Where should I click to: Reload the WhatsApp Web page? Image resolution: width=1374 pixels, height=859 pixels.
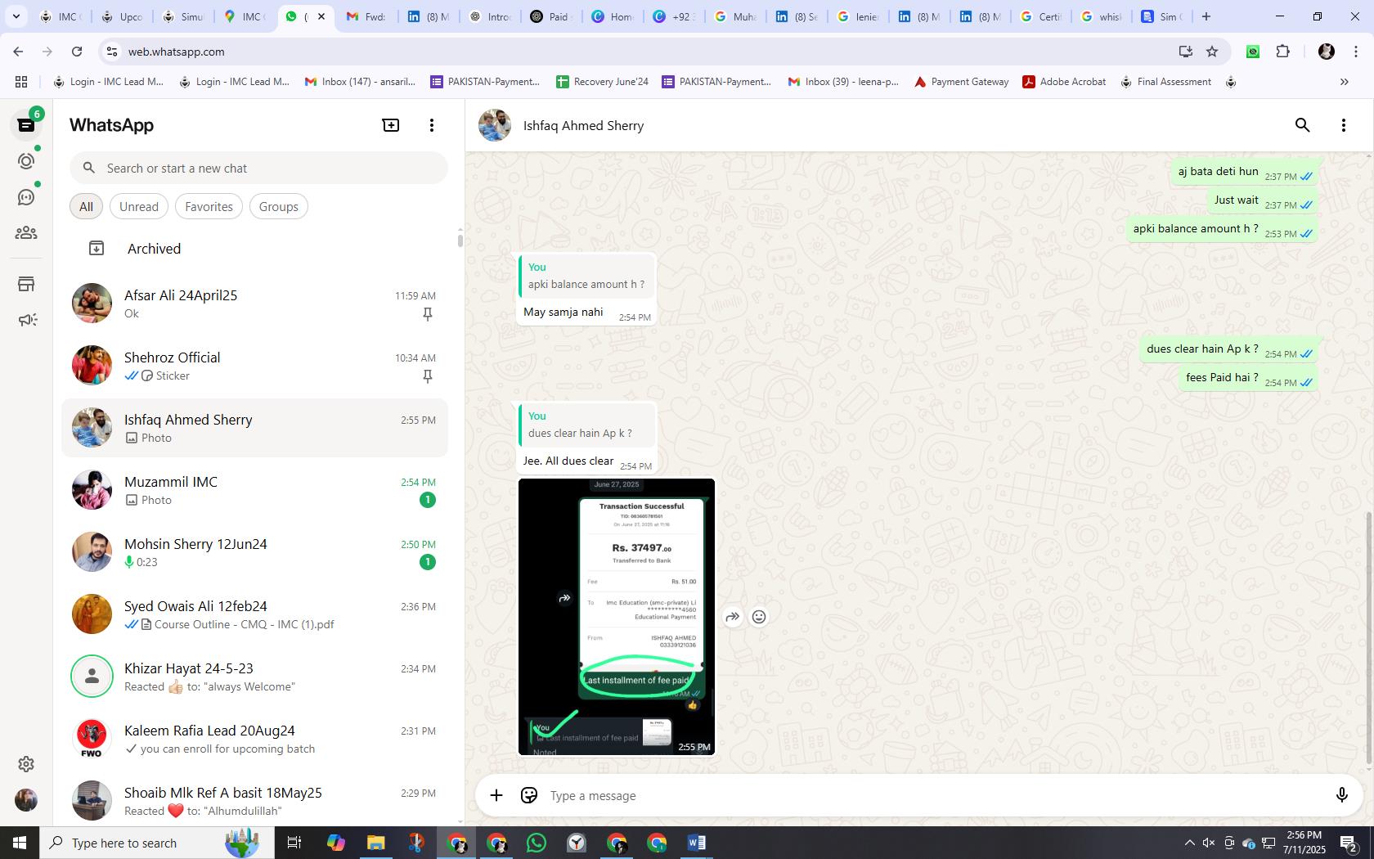(x=77, y=52)
